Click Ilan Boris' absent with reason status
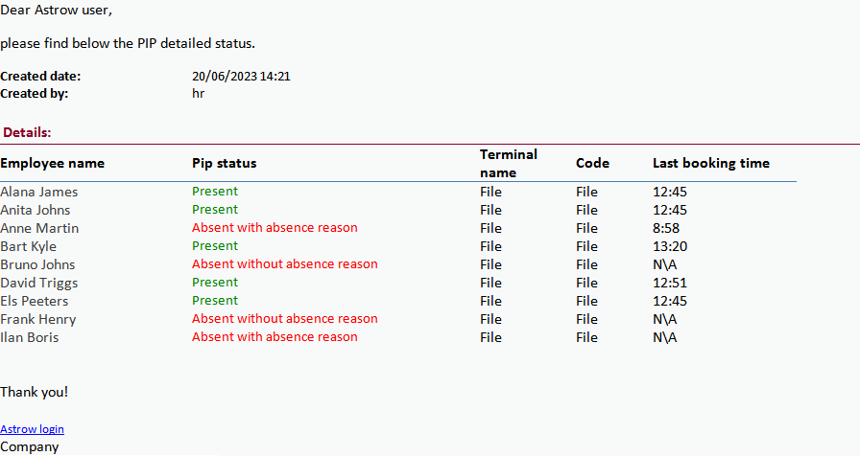 275,337
